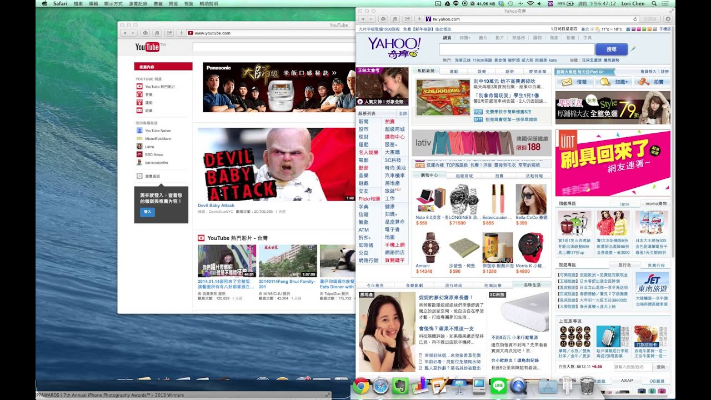Click 全部 in Yahoo 服務列表 header
Screen dimensions: 711x400
403,113
